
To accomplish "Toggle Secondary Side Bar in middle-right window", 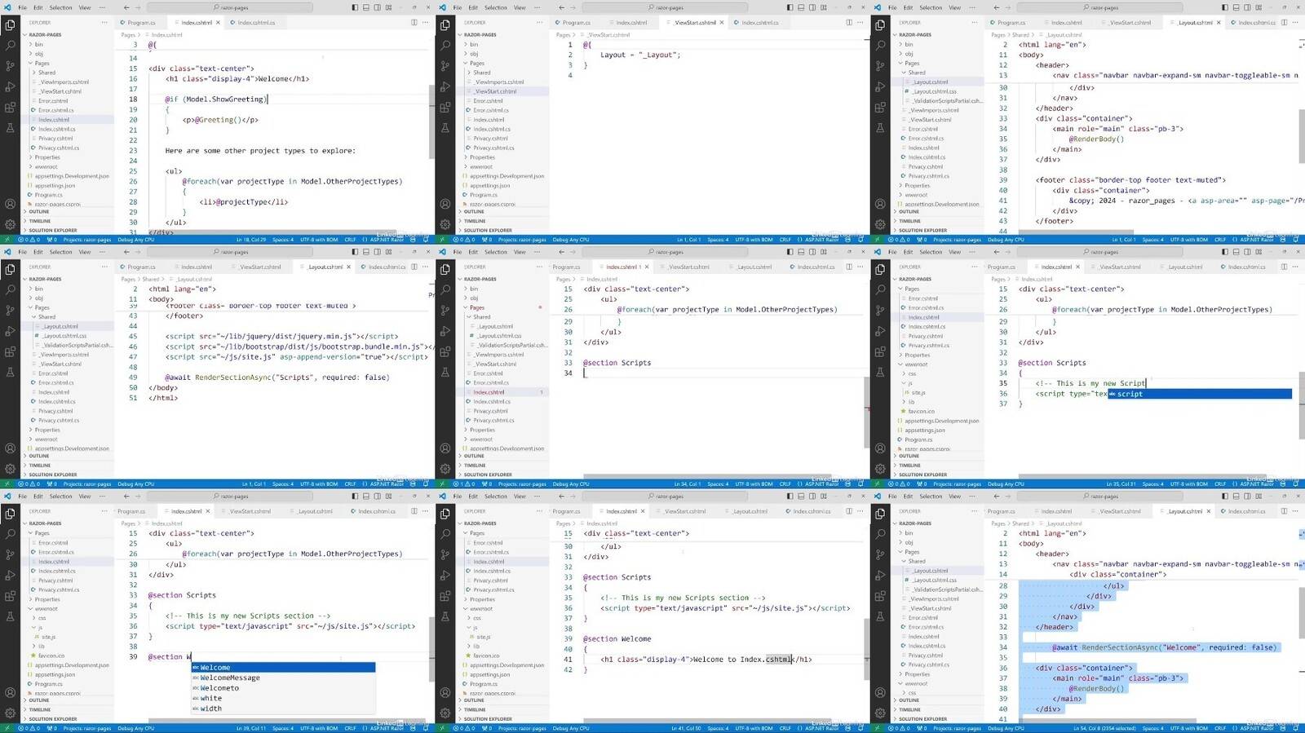I will click(x=1247, y=252).
